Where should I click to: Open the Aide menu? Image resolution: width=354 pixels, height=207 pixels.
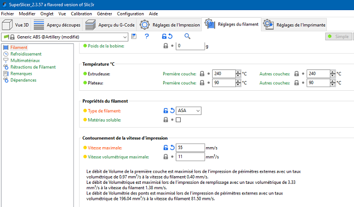(x=154, y=14)
